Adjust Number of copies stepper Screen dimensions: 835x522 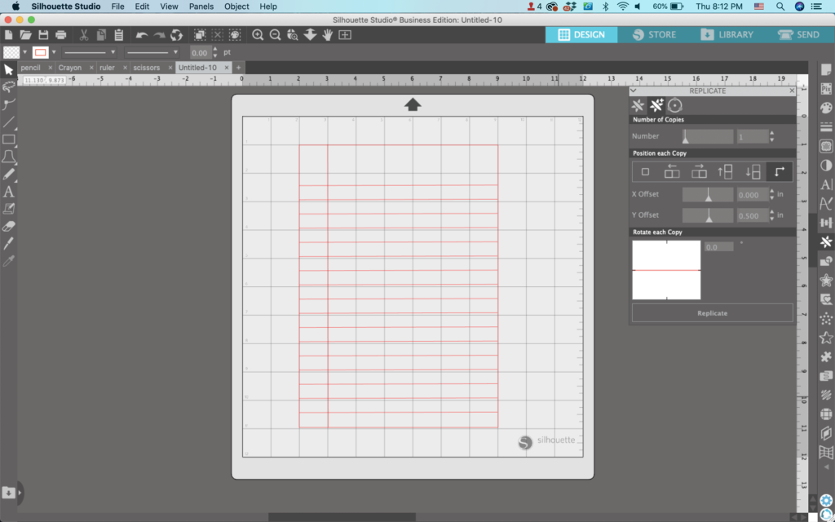pos(772,136)
